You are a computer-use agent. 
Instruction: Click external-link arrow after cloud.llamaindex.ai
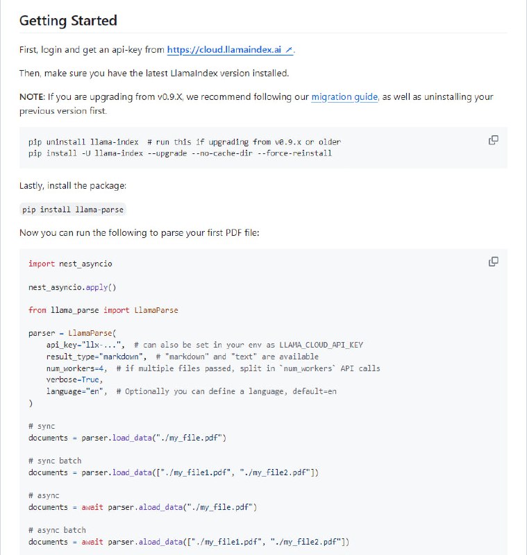[x=290, y=51]
